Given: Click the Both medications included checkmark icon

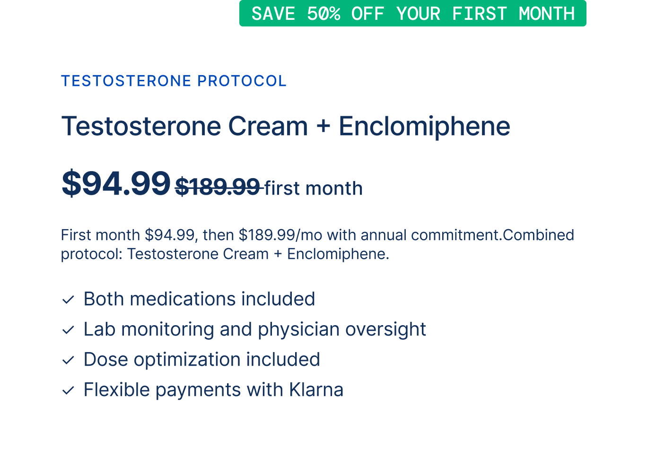Looking at the screenshot, I should click(x=68, y=300).
